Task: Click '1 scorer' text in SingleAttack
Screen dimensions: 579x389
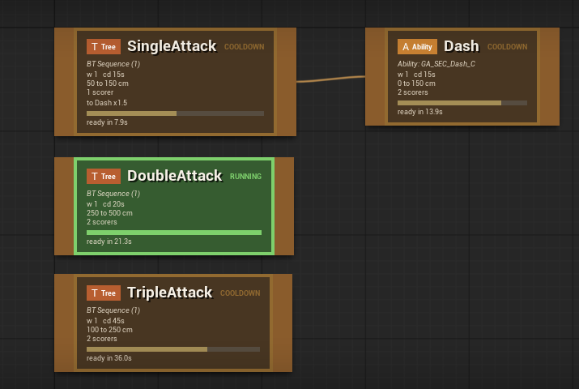Action: tap(100, 92)
